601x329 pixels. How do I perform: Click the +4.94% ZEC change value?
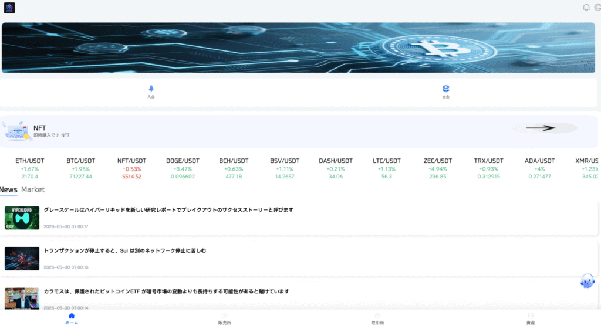click(437, 169)
